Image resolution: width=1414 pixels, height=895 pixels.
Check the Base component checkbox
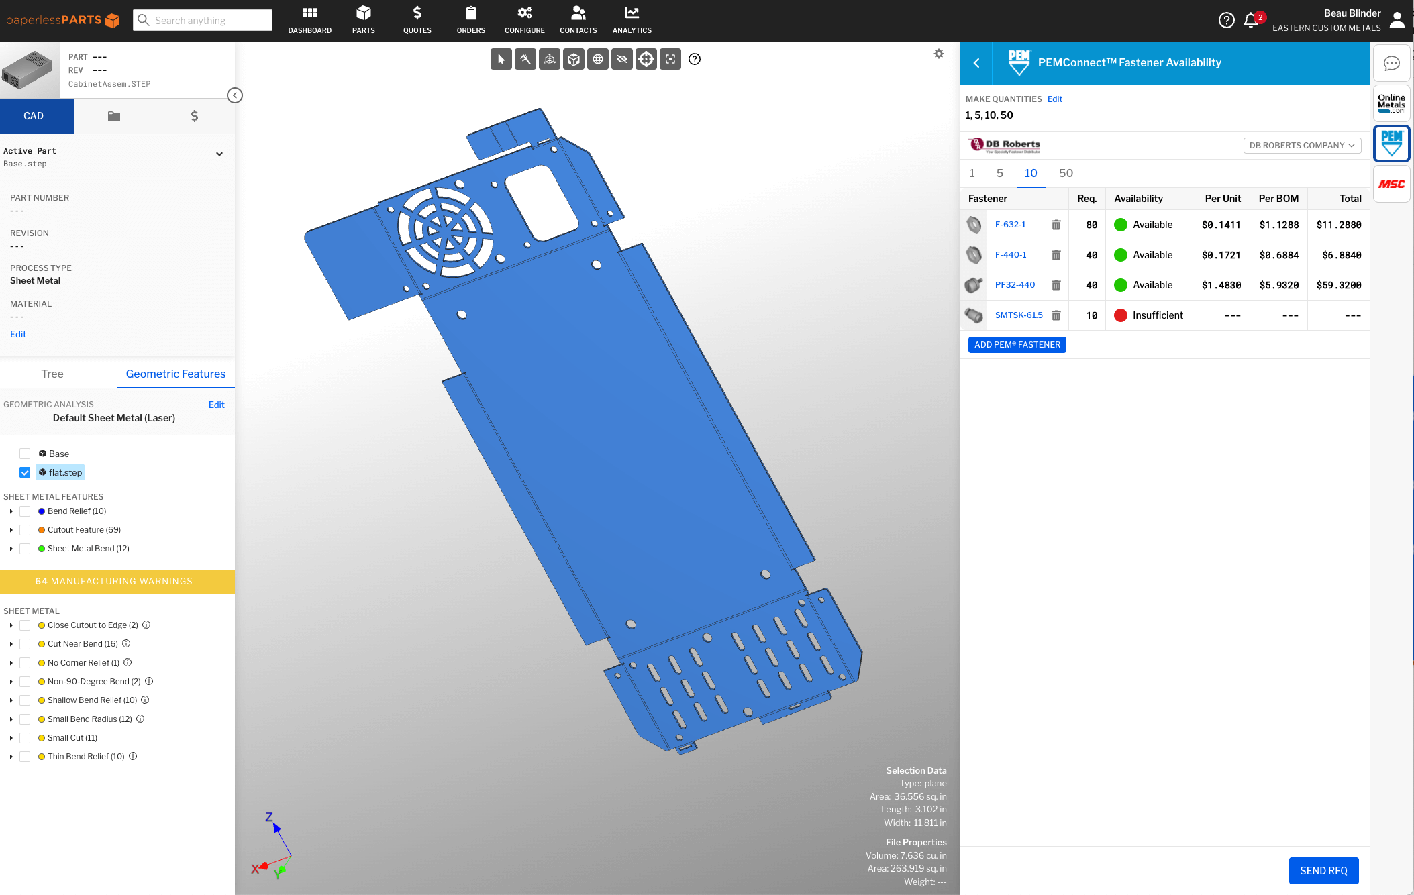25,454
